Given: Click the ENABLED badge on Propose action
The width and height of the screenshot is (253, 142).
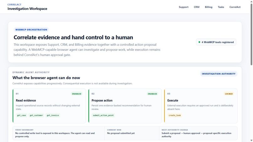Looking at the screenshot, I should click(x=152, y=94).
